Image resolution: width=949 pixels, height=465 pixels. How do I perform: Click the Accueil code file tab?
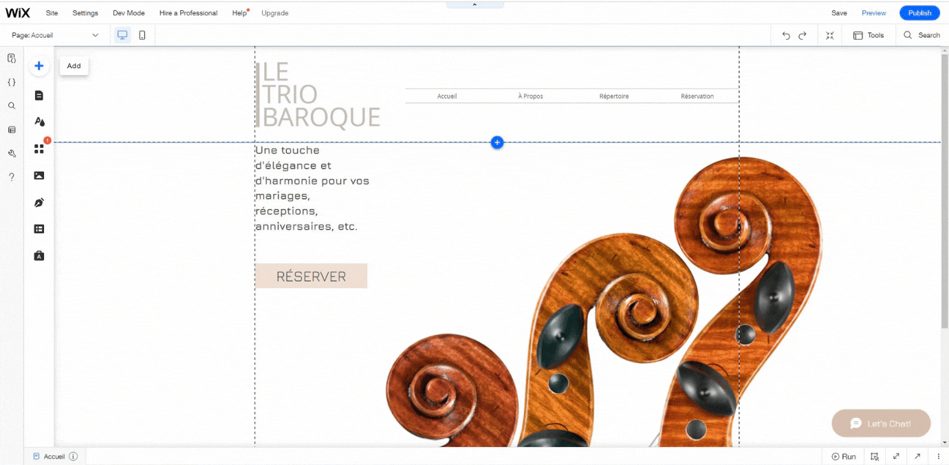50,457
